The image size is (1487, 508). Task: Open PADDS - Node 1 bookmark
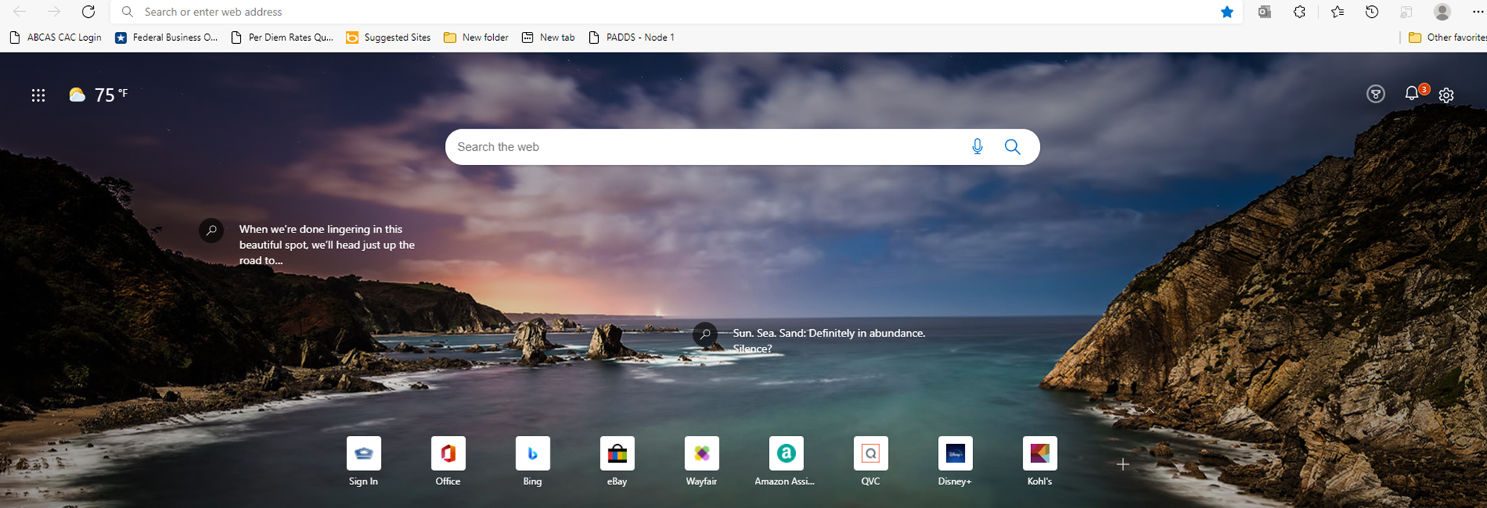click(632, 37)
